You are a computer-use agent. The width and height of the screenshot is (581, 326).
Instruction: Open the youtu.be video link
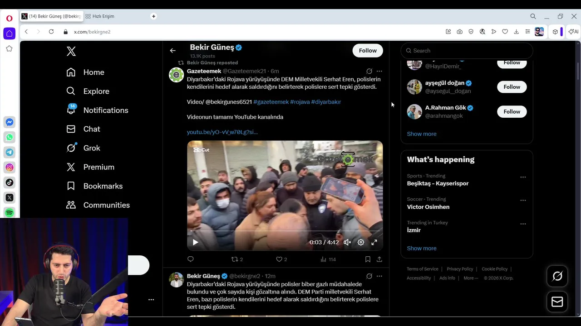[x=222, y=132]
